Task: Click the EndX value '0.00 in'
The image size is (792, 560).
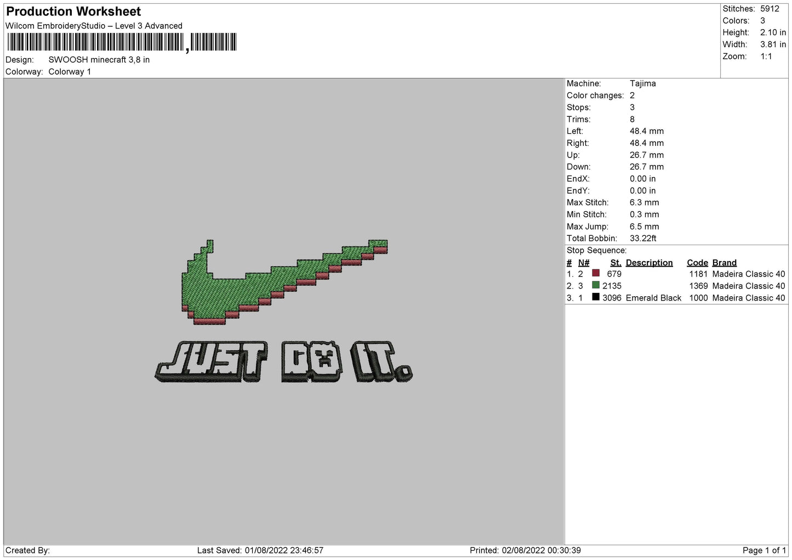Action: pos(643,179)
